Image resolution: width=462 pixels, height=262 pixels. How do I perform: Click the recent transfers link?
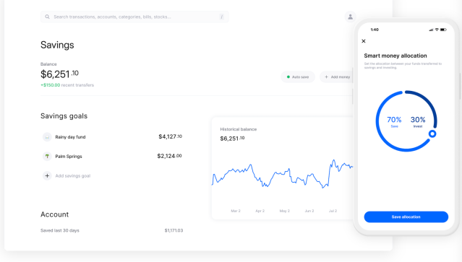tap(77, 85)
